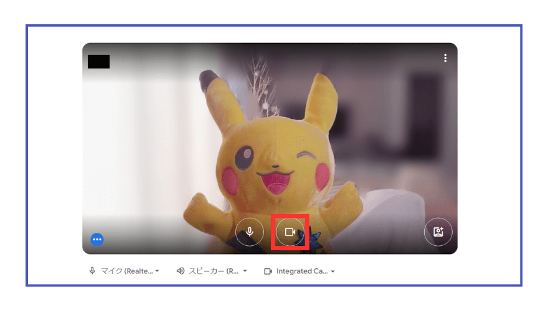Expand the スピーカー (R... output dropdown
Viewport: 548px width, 310px height.
coord(212,271)
